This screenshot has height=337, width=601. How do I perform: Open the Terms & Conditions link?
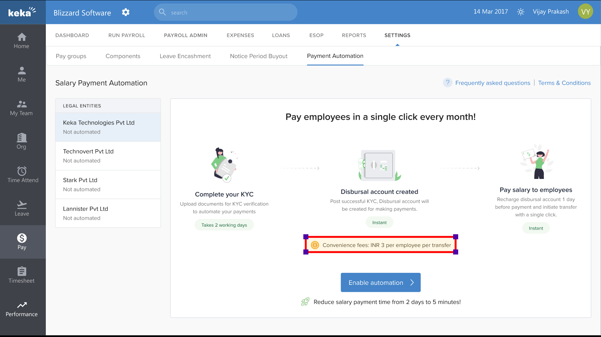click(564, 83)
